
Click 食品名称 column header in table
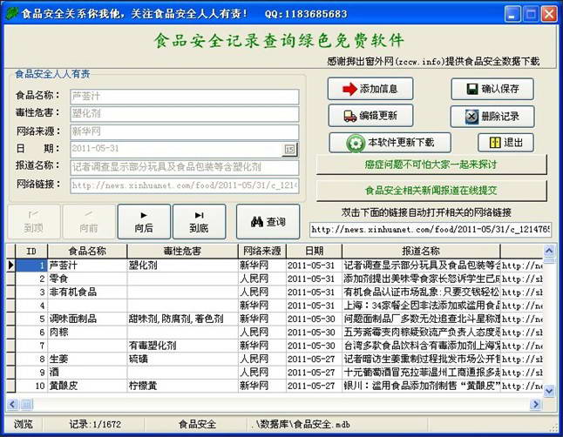tap(87, 252)
